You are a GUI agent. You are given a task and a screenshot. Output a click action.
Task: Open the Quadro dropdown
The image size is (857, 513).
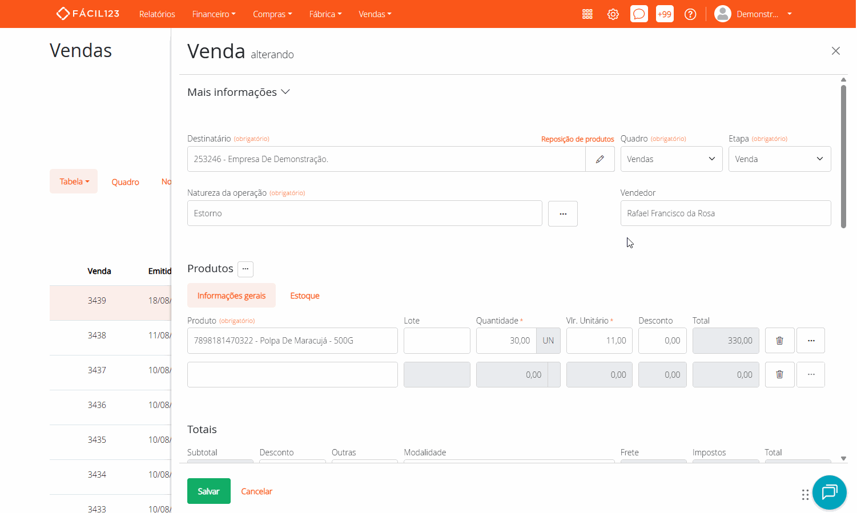(x=671, y=159)
